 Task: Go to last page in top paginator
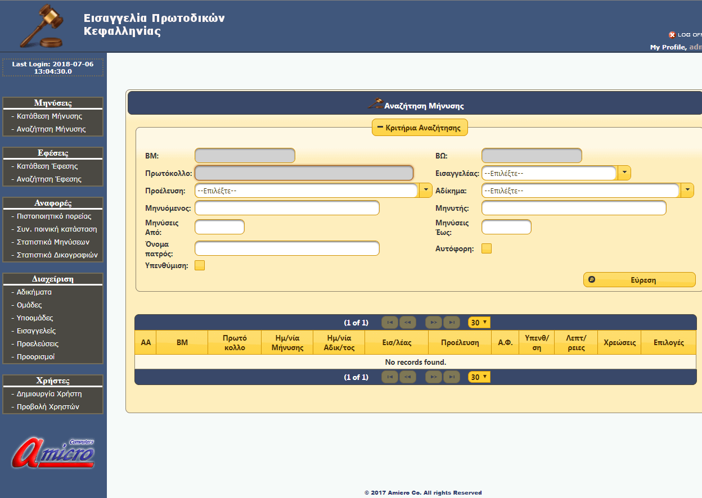451,323
